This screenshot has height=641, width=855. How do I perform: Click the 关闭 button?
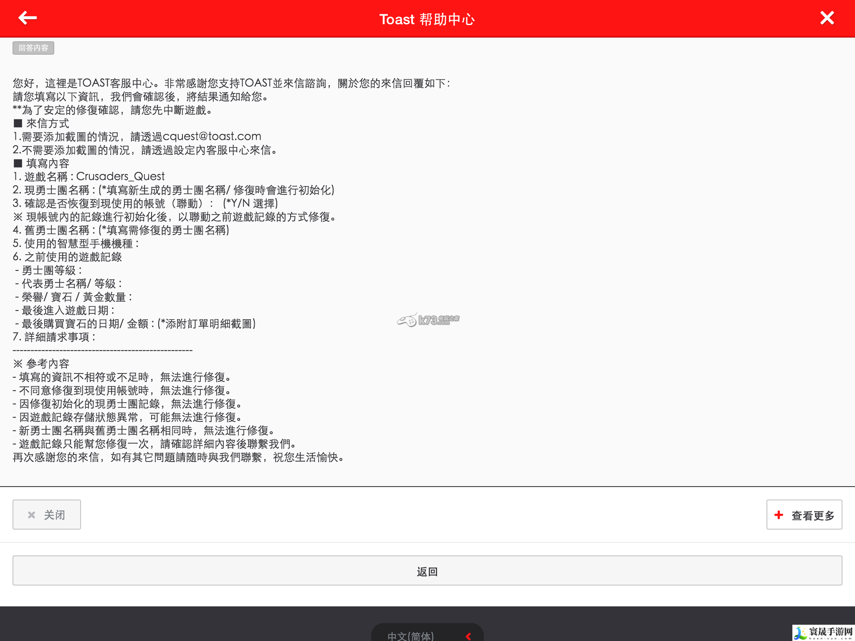(x=47, y=515)
